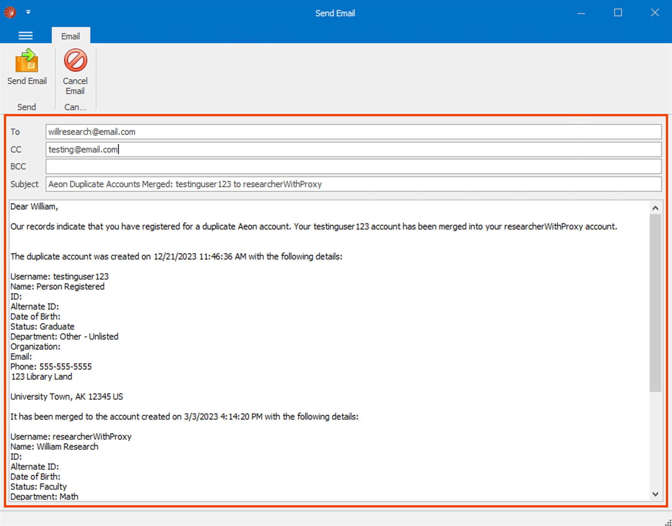Click inside the To address field
Viewport: 672px width, 526px height.
click(270, 132)
